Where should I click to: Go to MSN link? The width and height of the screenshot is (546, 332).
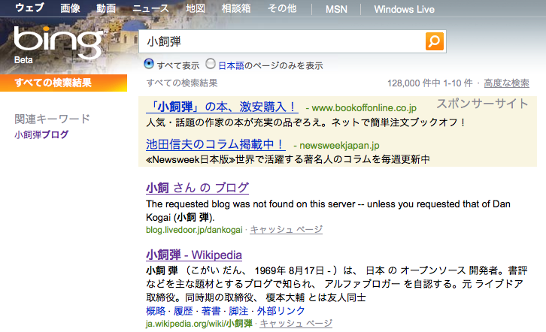coord(336,9)
